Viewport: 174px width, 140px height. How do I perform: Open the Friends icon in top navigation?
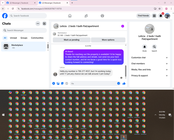tap(86, 16)
